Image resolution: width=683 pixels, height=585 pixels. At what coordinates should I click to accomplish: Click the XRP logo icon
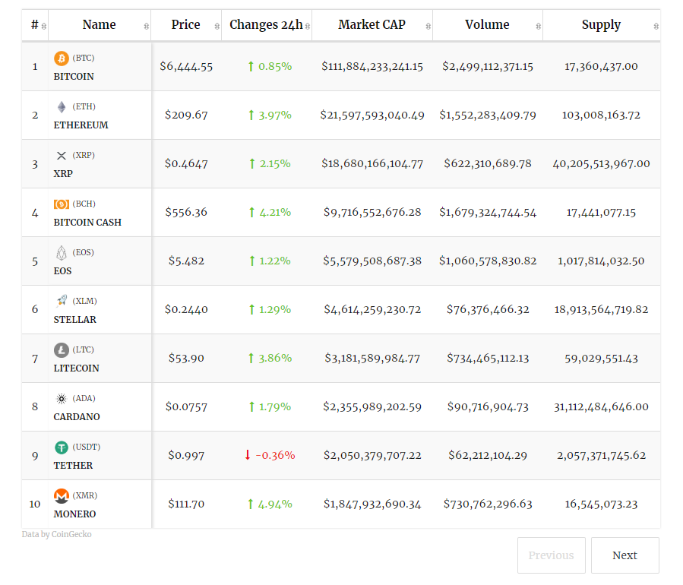pyautogui.click(x=61, y=155)
